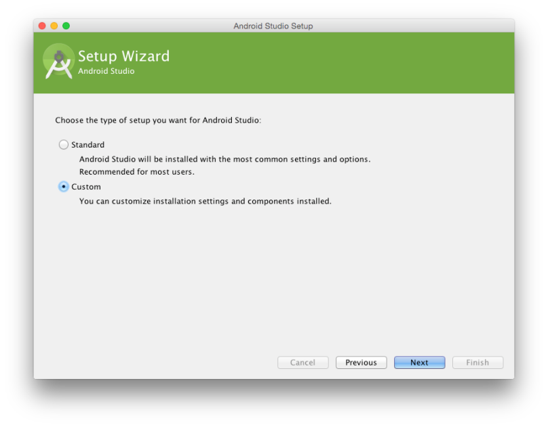This screenshot has width=548, height=427.
Task: Click 'You can customize installation settings' description
Action: click(205, 201)
